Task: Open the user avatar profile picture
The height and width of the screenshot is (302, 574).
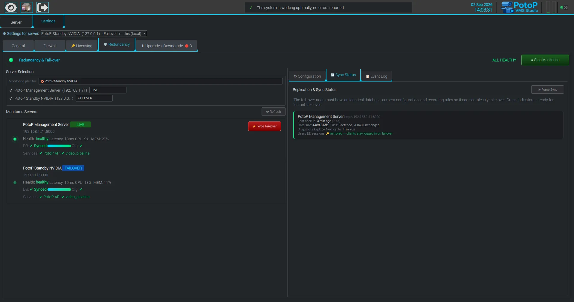Action: 27,7
